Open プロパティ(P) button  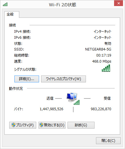click(23, 125)
